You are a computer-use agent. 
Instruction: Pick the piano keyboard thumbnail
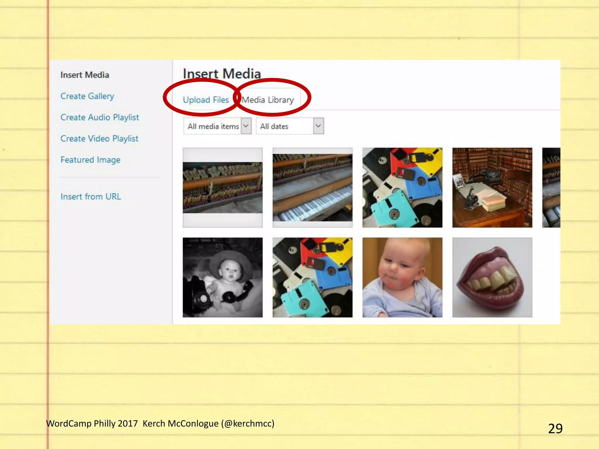[x=312, y=188]
